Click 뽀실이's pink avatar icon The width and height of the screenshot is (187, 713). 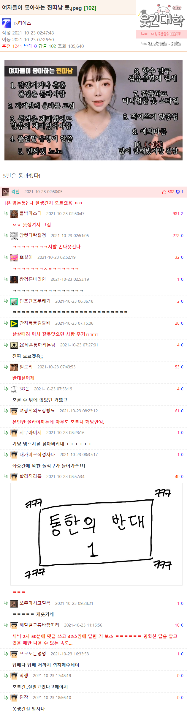14,258
